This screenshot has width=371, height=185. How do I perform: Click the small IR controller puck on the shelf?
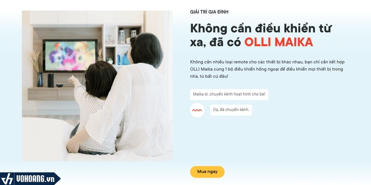pos(59,85)
